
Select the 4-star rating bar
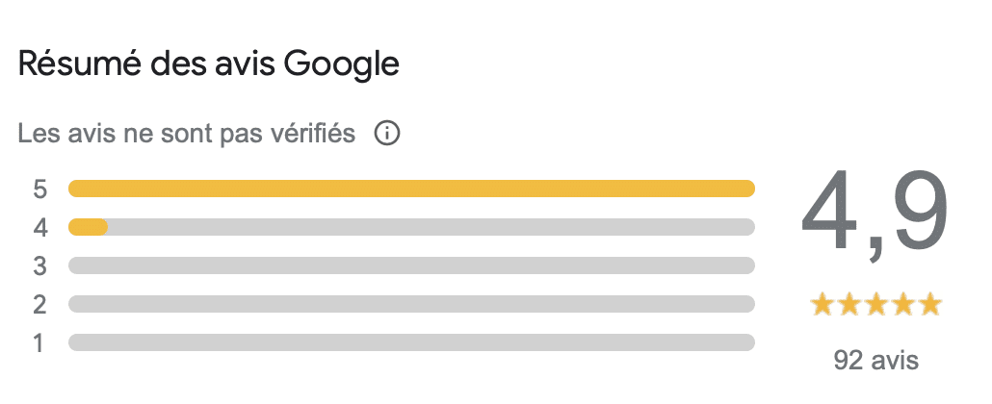coord(411,227)
